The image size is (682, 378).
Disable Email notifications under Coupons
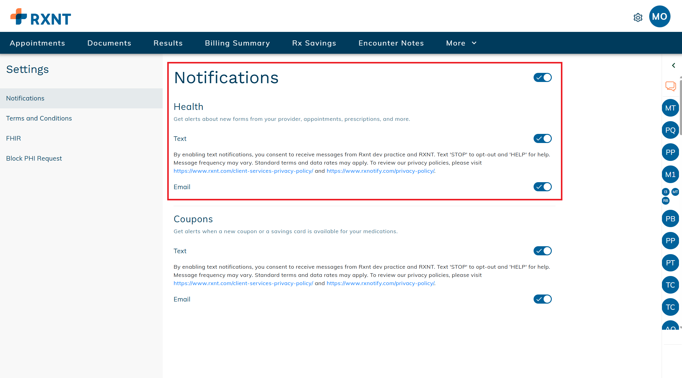click(x=542, y=299)
